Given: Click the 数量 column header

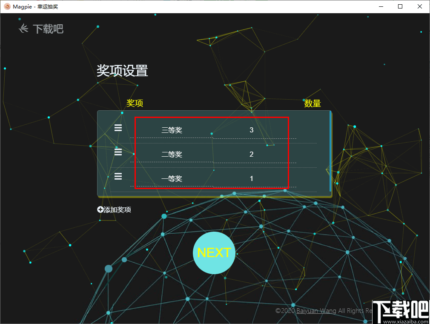Looking at the screenshot, I should pyautogui.click(x=312, y=103).
